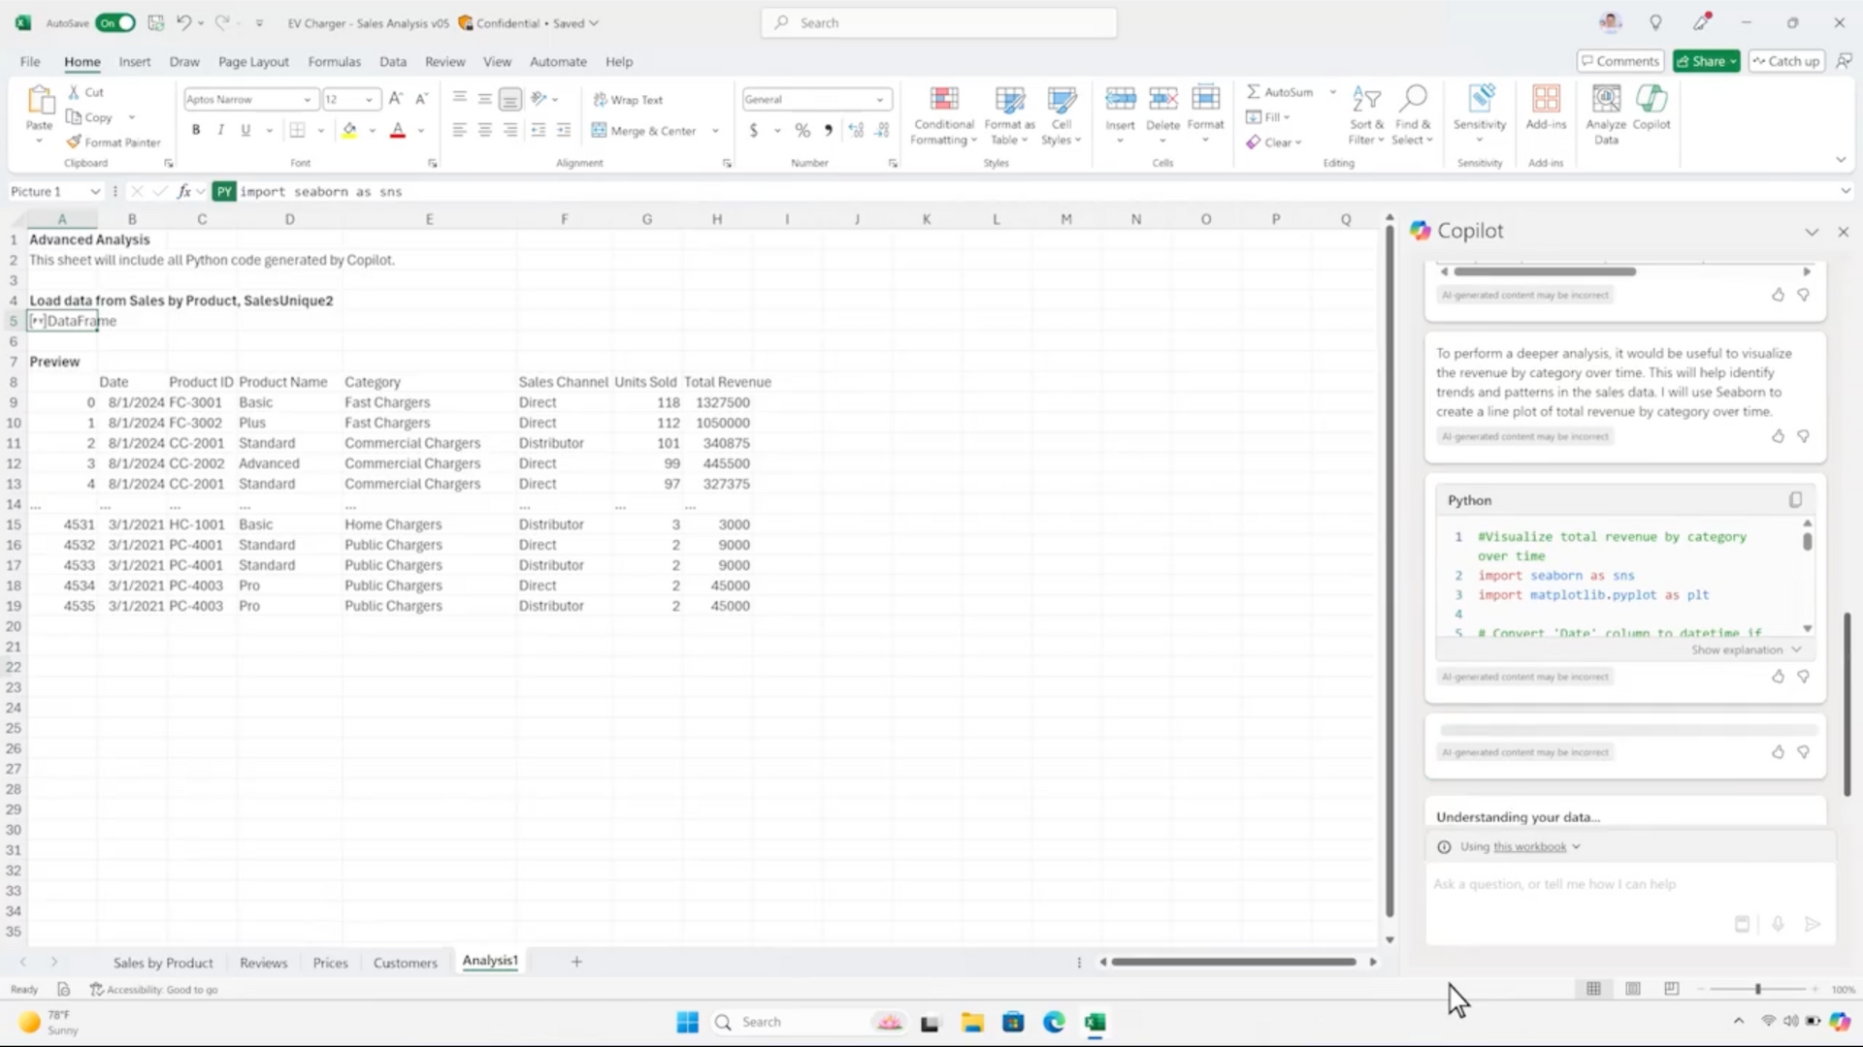Turn off AutoSave

click(115, 22)
